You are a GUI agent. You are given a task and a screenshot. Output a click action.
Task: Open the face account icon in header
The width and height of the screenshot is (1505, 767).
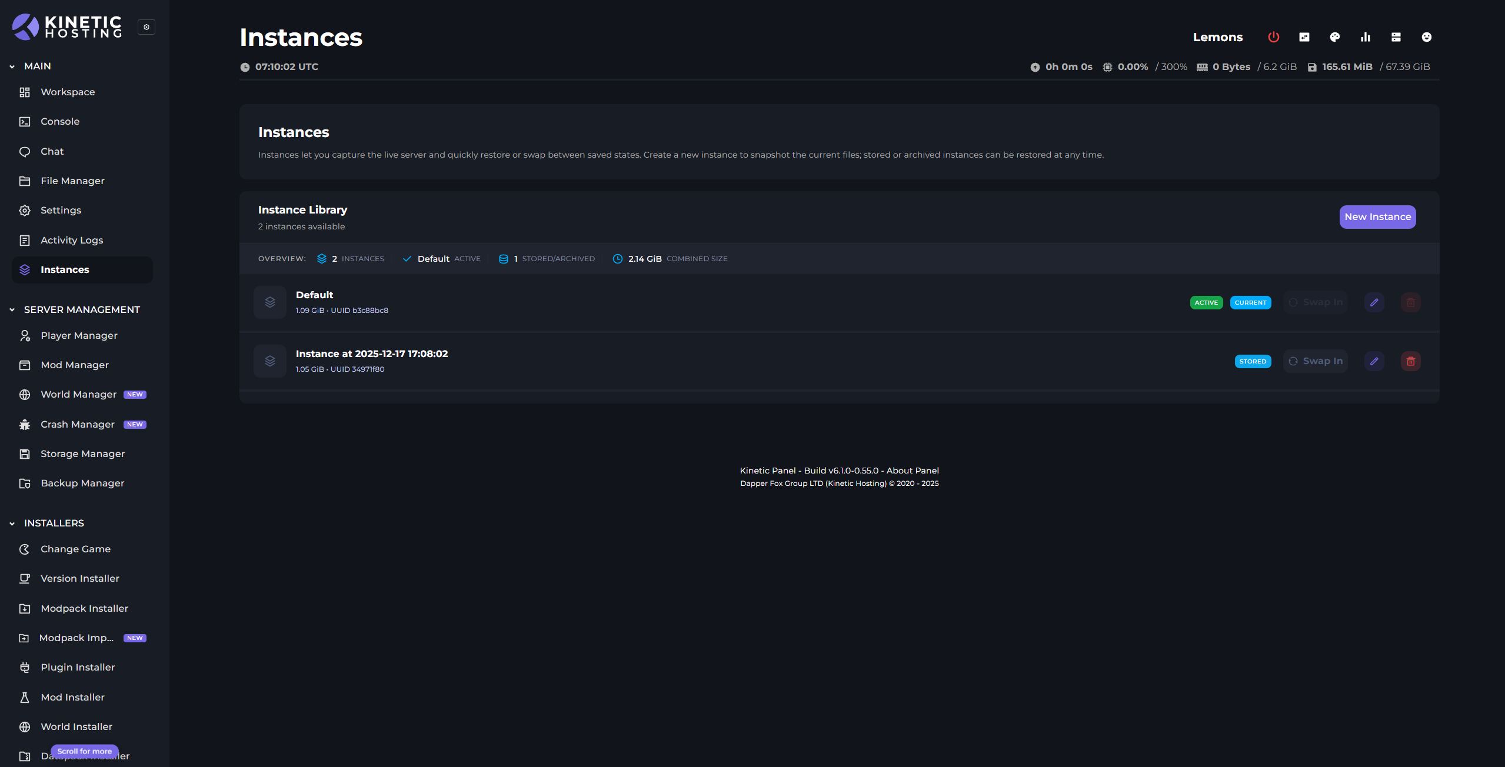pos(1426,37)
